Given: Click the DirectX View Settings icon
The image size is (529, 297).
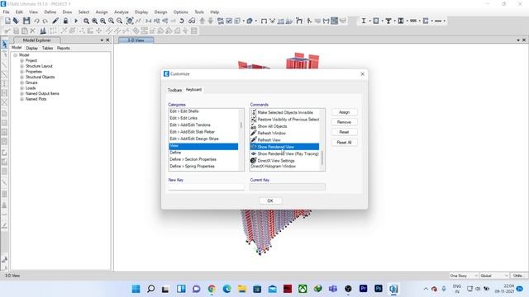Looking at the screenshot, I should 254,161.
